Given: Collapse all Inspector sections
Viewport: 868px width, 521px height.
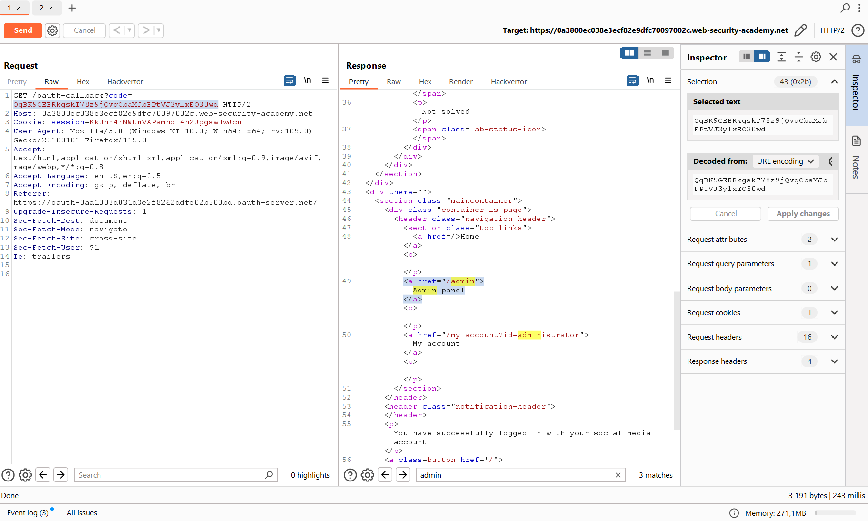Looking at the screenshot, I should [798, 57].
